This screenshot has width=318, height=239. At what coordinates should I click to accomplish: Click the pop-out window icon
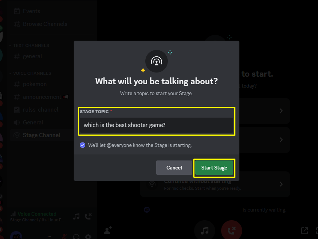pos(304,231)
